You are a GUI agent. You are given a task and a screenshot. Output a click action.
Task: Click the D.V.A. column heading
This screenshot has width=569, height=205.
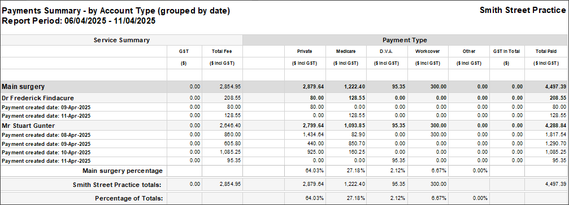coord(386,51)
